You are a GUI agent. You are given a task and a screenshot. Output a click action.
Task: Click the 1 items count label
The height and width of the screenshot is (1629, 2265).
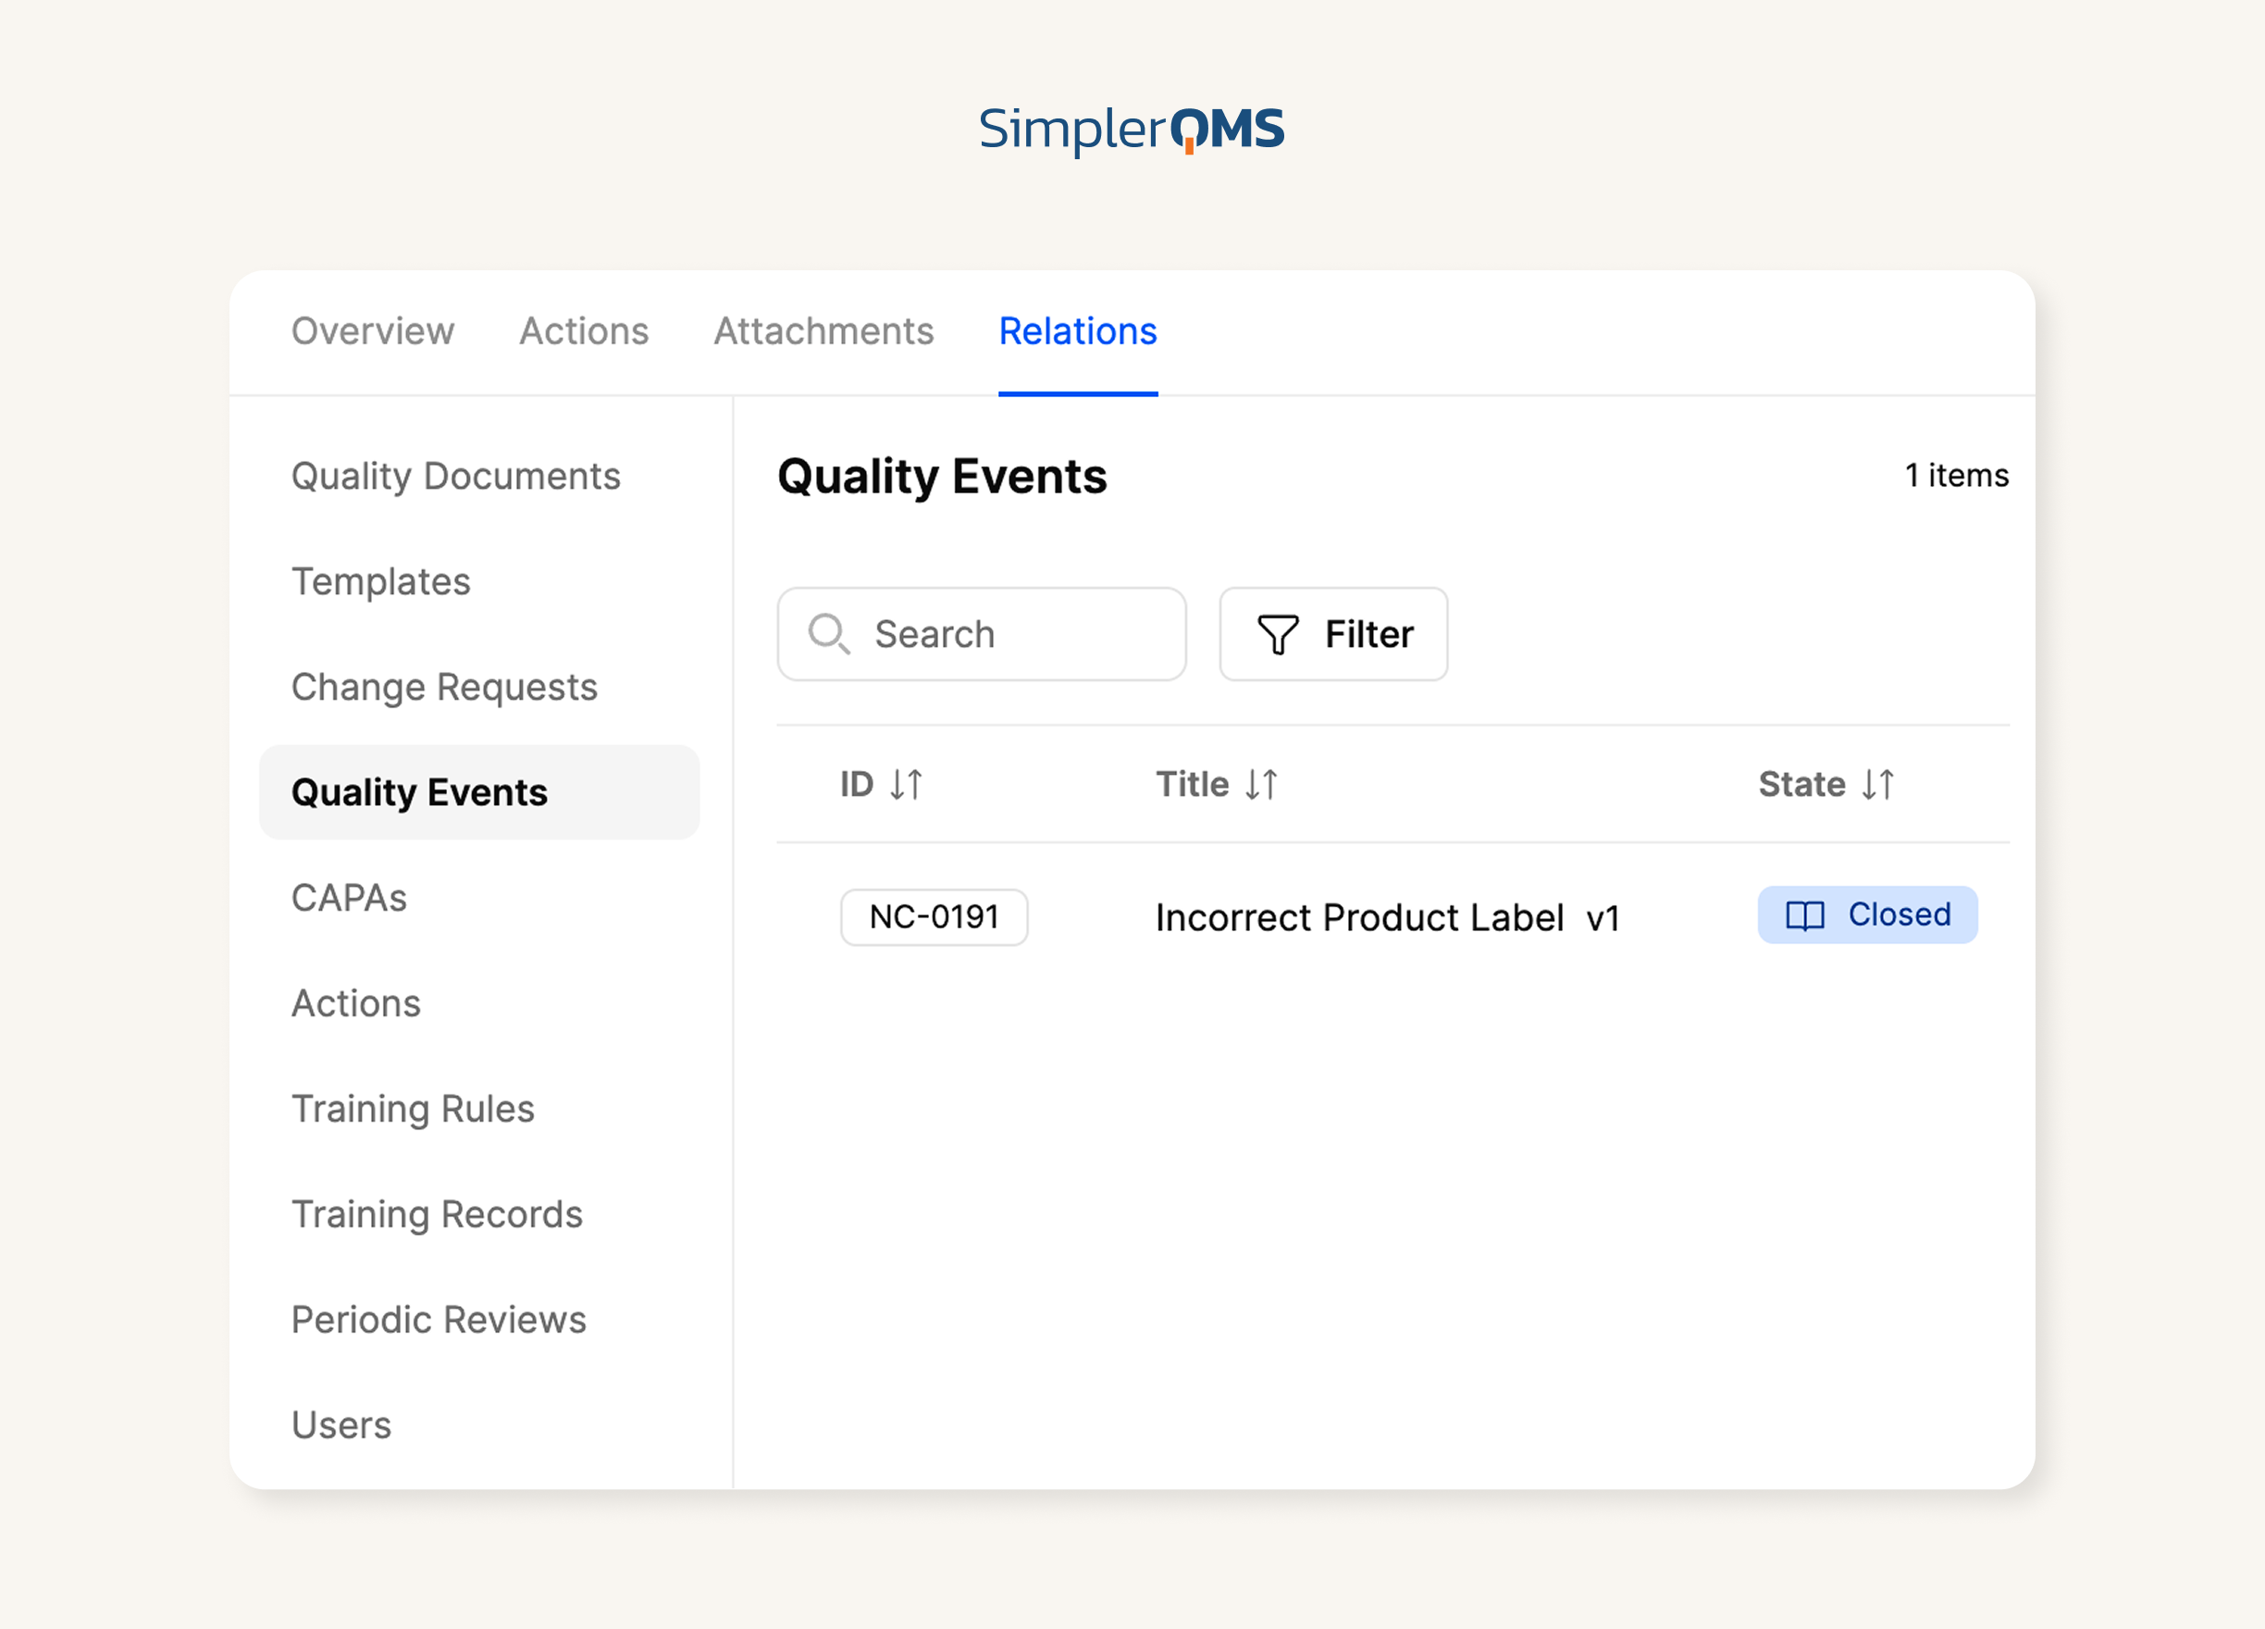click(x=1956, y=476)
